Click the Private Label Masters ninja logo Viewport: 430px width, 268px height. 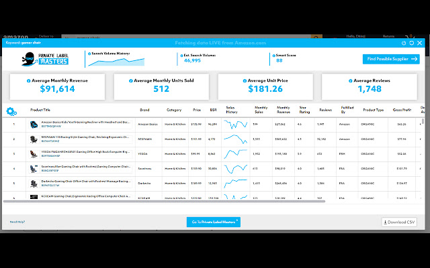(45, 59)
